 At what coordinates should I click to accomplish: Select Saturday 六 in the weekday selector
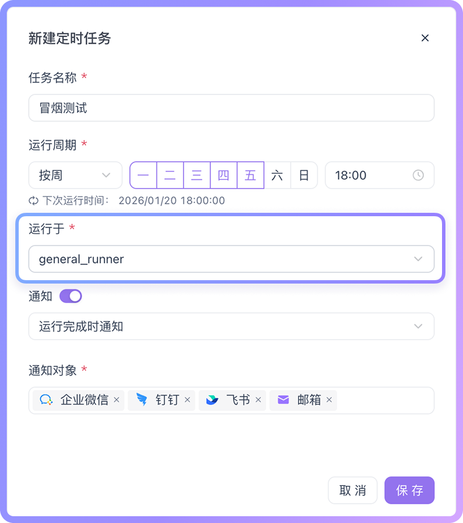tap(277, 175)
